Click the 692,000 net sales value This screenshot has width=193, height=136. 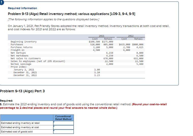click(138, 58)
